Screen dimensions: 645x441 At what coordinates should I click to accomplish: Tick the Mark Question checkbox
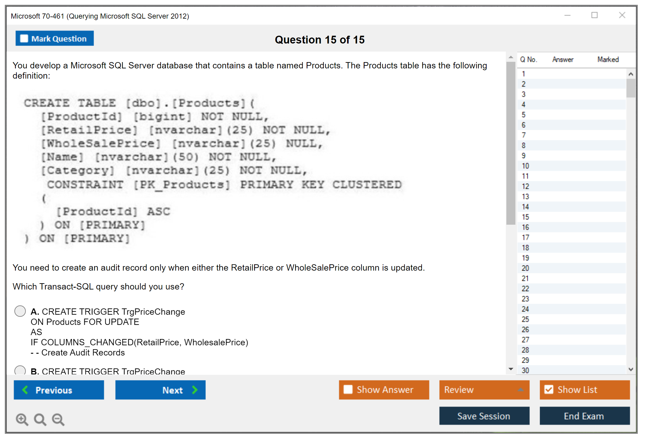pos(24,38)
